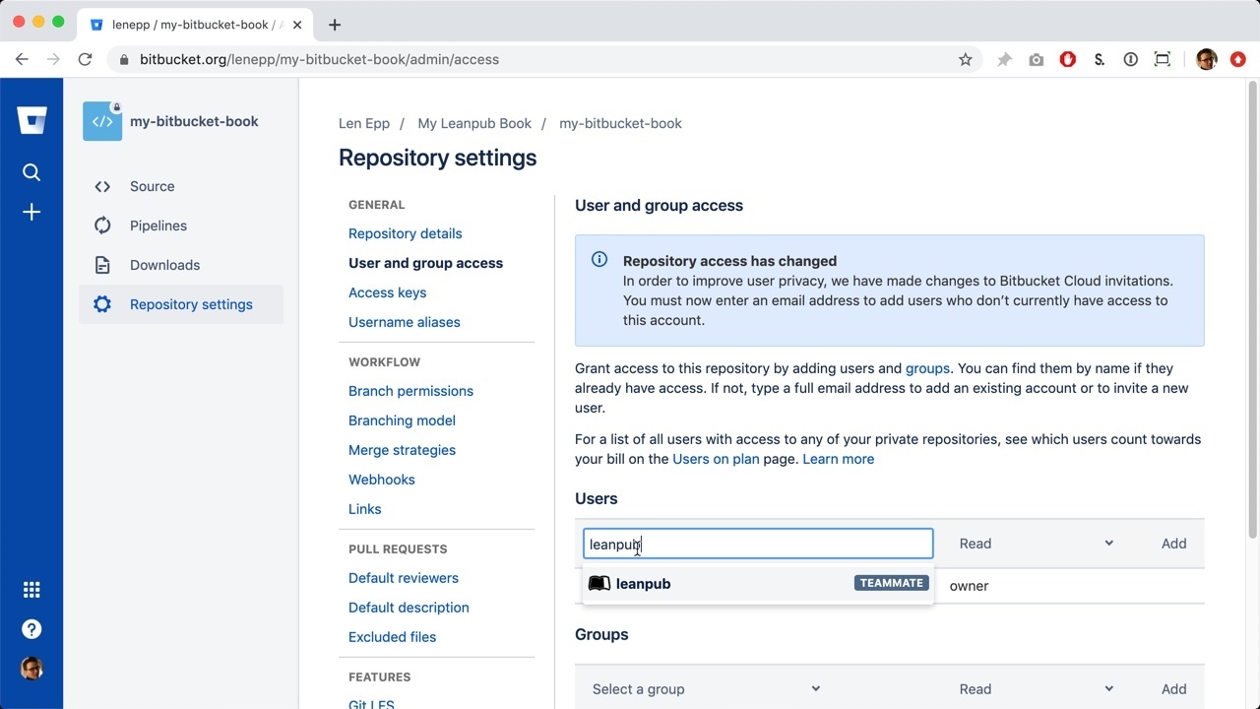Bookmark this page with star icon
The width and height of the screenshot is (1260, 709).
click(x=965, y=59)
